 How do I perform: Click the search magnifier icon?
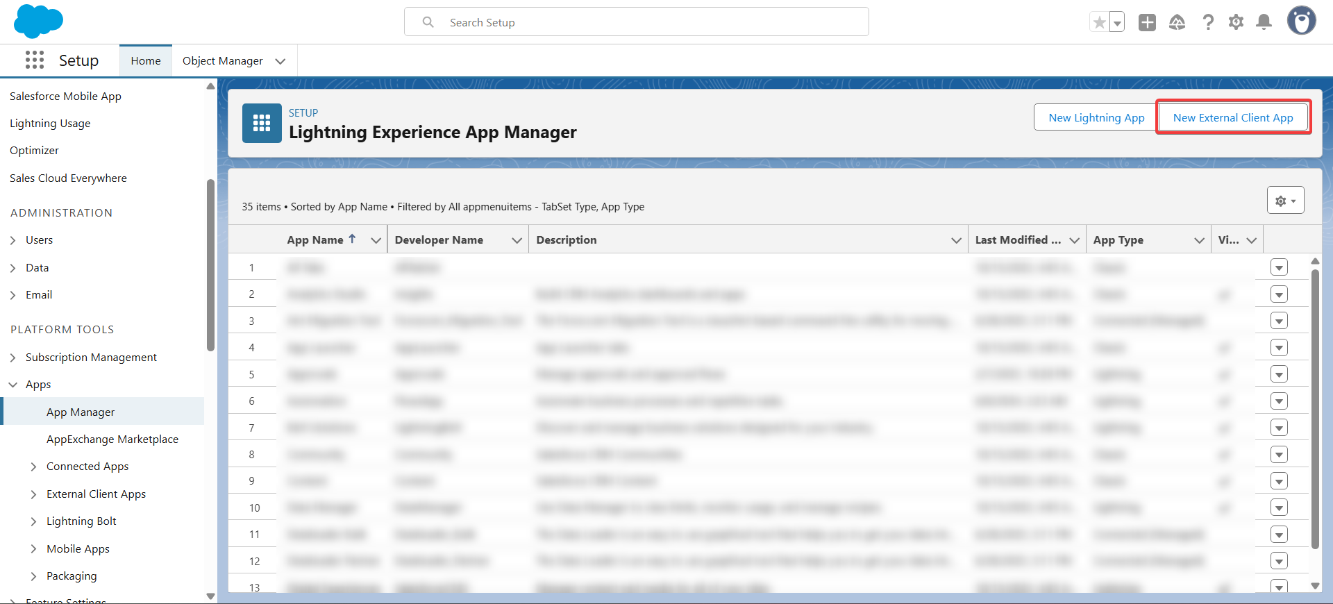tap(428, 22)
